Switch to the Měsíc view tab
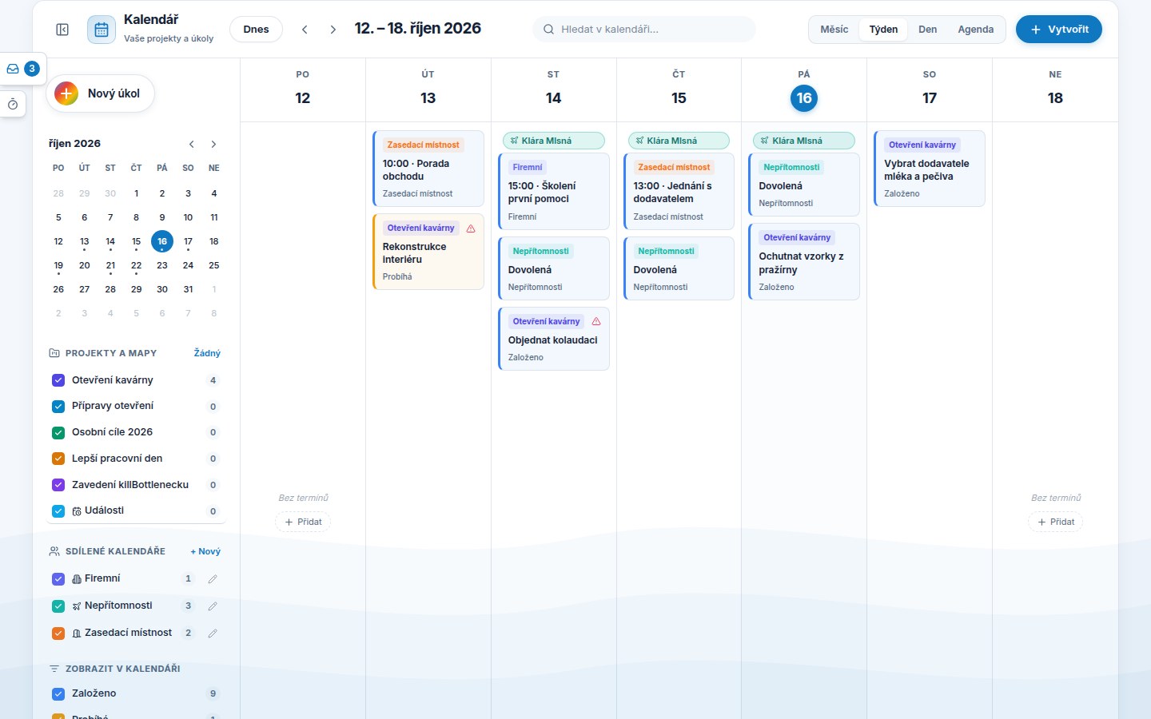Screen dimensions: 1151x719 coord(834,30)
